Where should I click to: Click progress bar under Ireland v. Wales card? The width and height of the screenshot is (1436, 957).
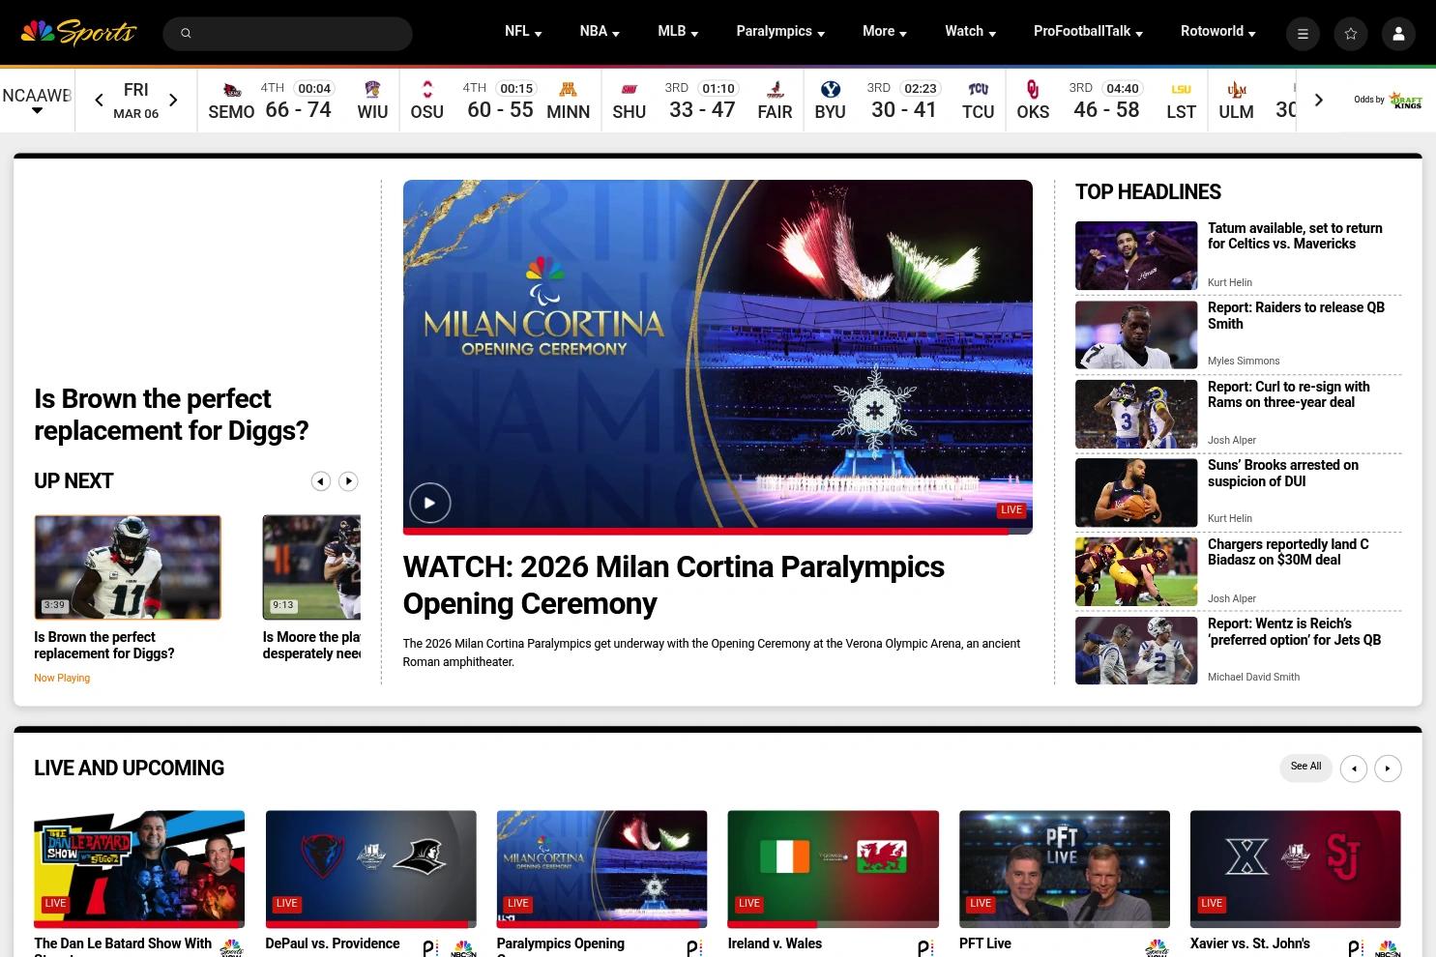(x=834, y=924)
